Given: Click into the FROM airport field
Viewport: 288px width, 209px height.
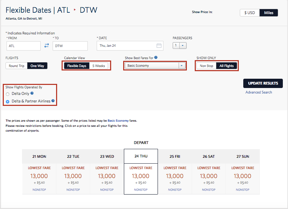Looking at the screenshot, I should coord(23,46).
